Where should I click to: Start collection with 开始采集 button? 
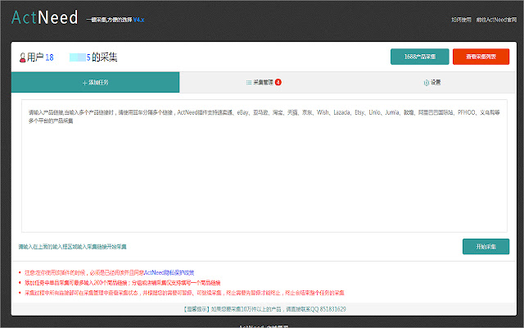[486, 247]
